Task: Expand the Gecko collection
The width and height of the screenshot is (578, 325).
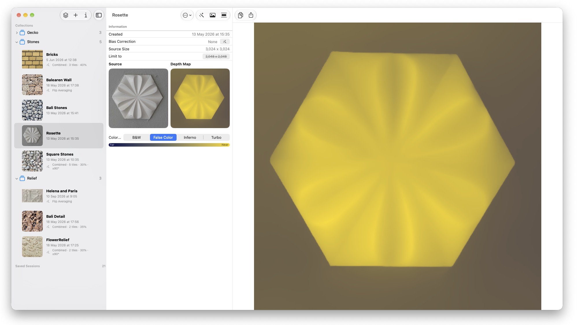Action: click(x=17, y=33)
